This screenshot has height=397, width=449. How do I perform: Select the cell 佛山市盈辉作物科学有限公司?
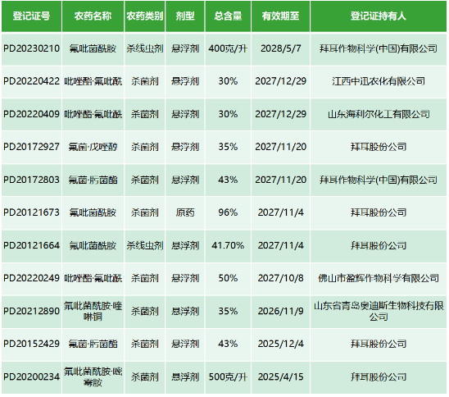click(379, 278)
